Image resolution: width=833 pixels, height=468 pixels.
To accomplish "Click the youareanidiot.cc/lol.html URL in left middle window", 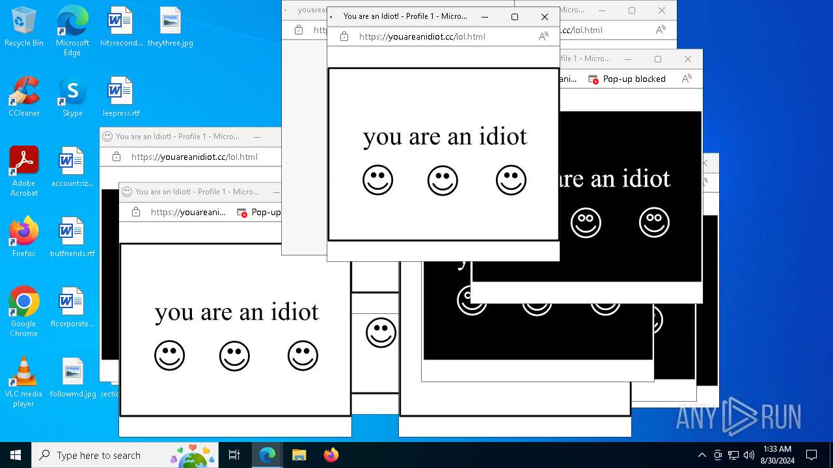I will [194, 157].
